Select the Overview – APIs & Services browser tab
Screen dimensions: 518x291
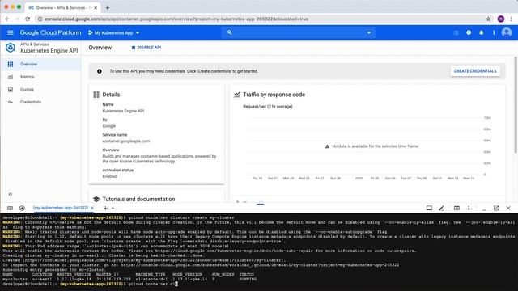tap(62, 7)
